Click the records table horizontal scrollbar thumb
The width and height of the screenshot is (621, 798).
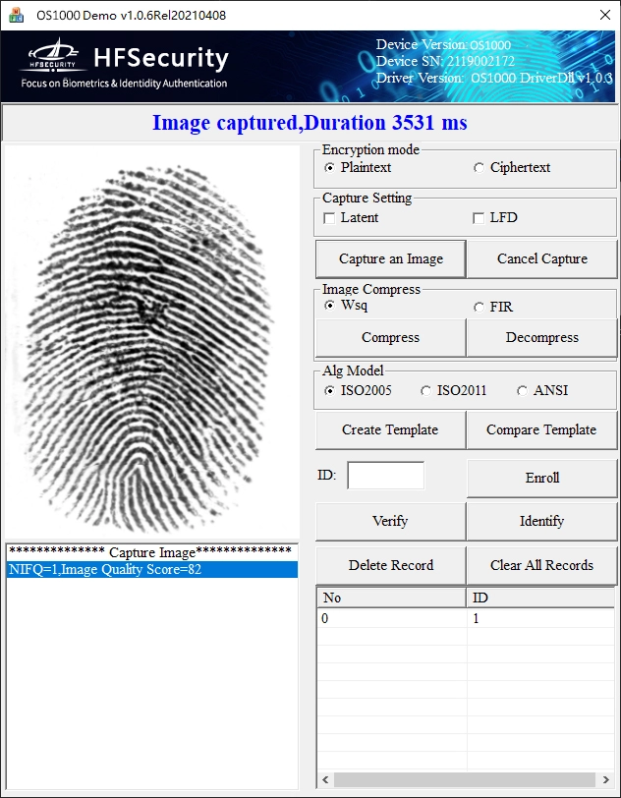tap(465, 779)
